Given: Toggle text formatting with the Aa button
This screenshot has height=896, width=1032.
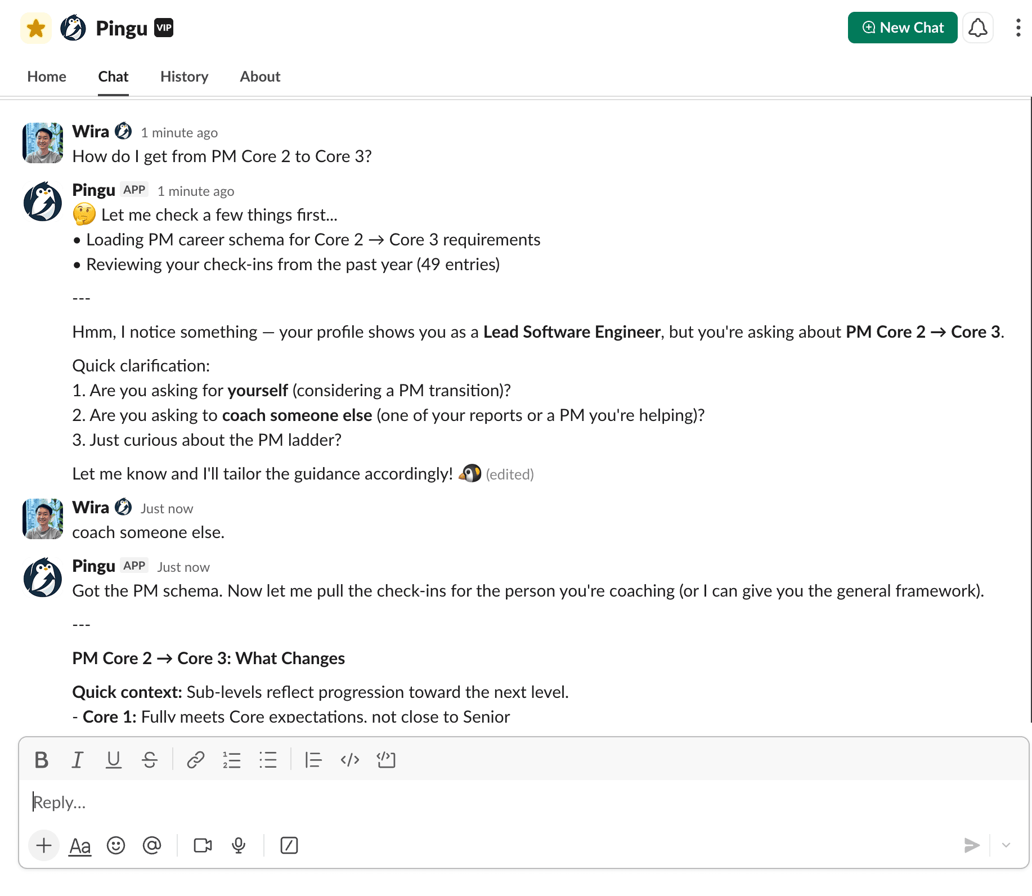Looking at the screenshot, I should pos(80,845).
